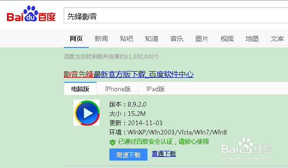Go to the 地图 tab

click(x=252, y=39)
